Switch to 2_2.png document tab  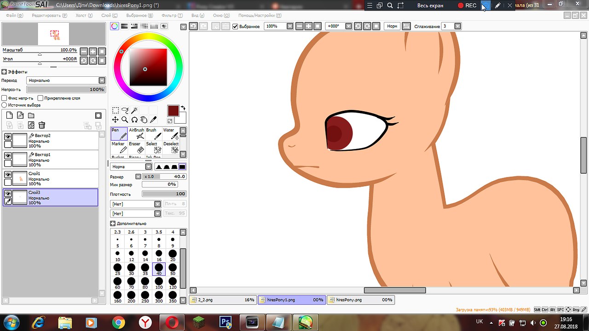pos(223,300)
